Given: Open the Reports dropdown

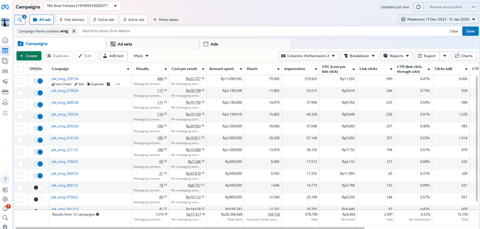Looking at the screenshot, I should (396, 56).
